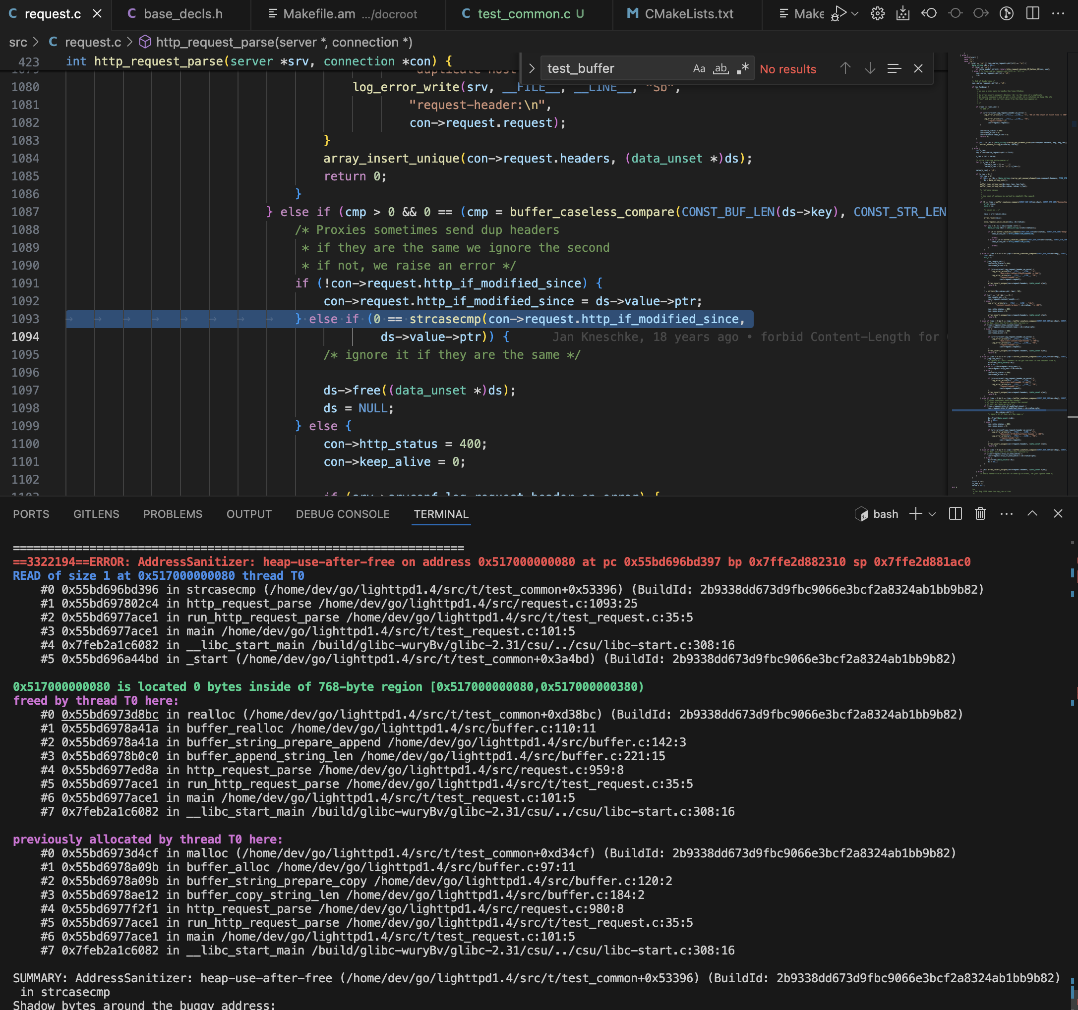Split the terminal using the split icon
The height and width of the screenshot is (1010, 1078).
point(955,513)
